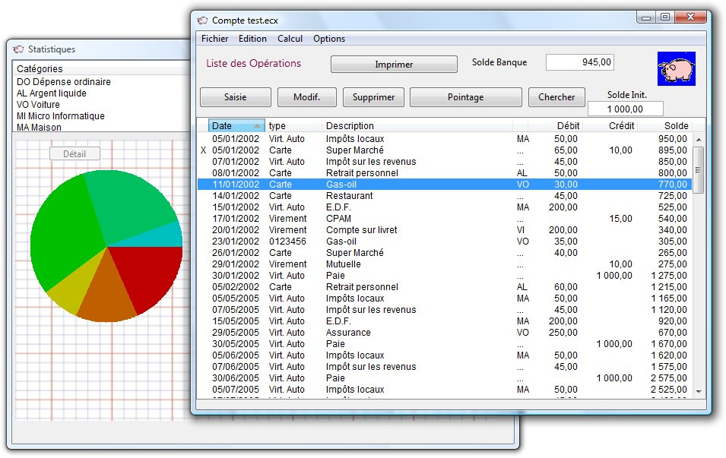
Task: Click the Solde Banque value field
Action: point(579,63)
